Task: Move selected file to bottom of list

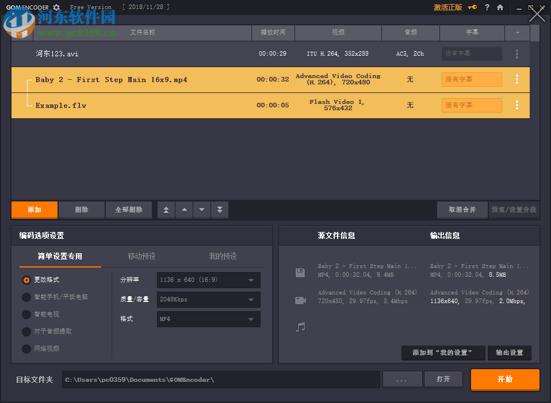Action: click(219, 210)
